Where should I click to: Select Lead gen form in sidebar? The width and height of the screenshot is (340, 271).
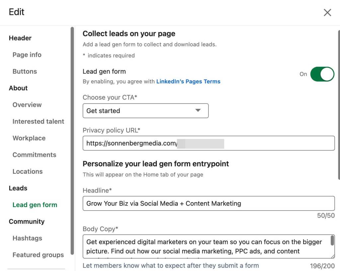pyautogui.click(x=35, y=205)
